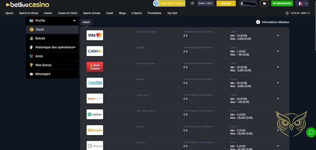Open the user account name button

(x=248, y=3)
